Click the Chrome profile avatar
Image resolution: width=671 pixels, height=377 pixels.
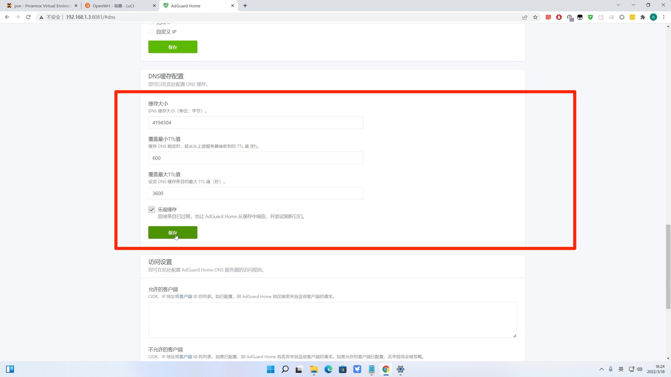(x=653, y=17)
